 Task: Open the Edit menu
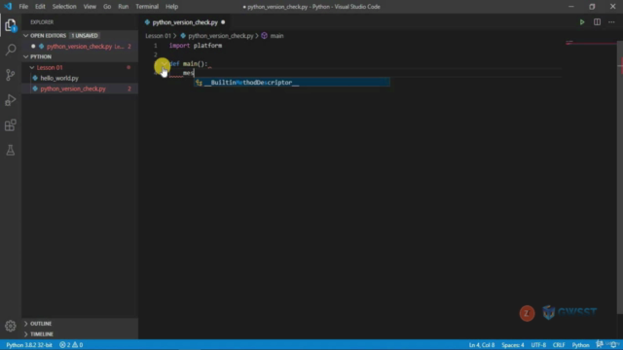pyautogui.click(x=40, y=7)
